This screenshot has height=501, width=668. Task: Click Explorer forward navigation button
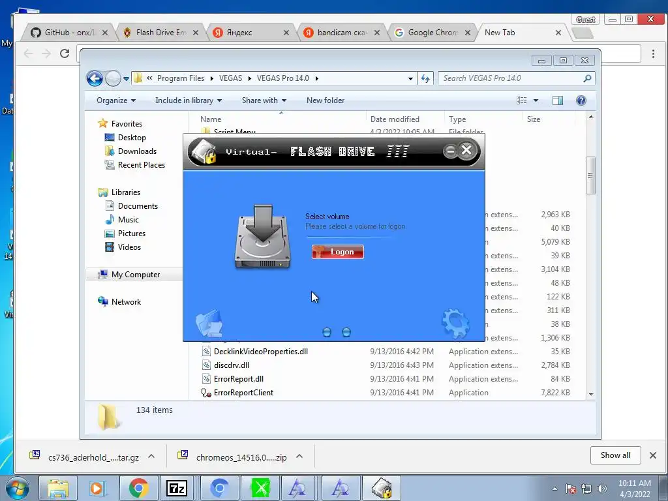pyautogui.click(x=113, y=78)
